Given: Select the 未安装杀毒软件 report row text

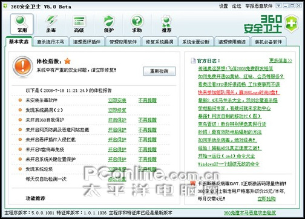Looking at the screenshot, I should 41,100.
